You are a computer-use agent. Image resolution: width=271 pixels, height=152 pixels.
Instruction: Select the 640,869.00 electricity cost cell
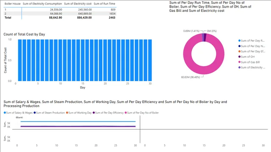coord(85,14)
